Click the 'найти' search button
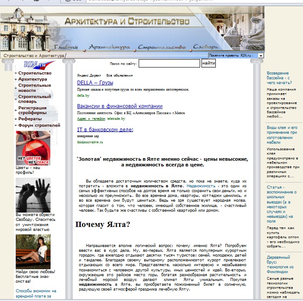Image resolution: width=303 pixels, height=301 pixels. click(x=208, y=63)
